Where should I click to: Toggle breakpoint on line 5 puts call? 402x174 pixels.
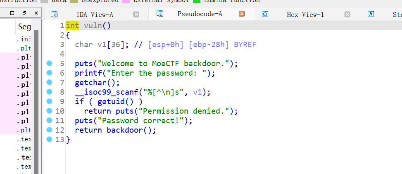(50, 63)
